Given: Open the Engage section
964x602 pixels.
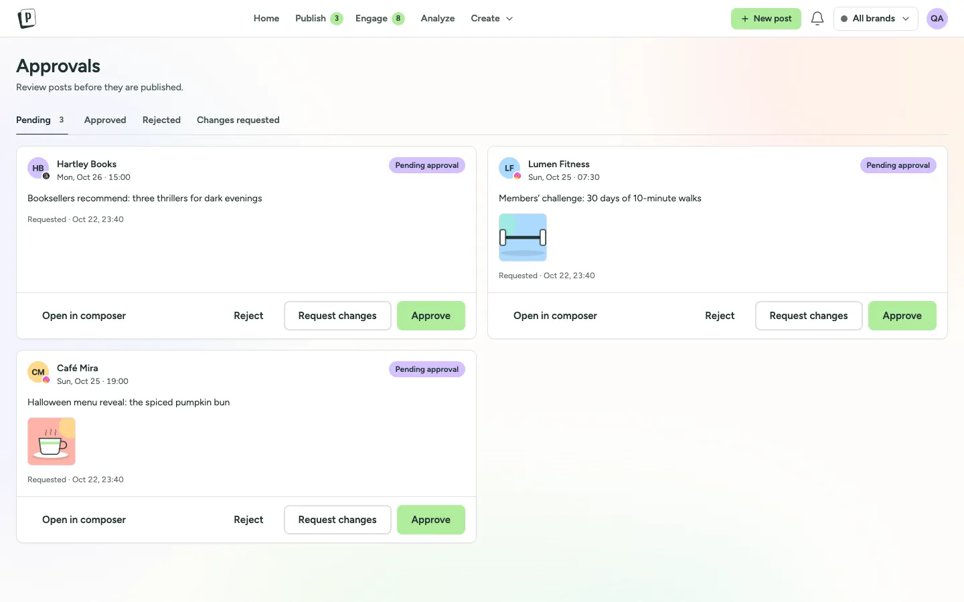Looking at the screenshot, I should click(380, 19).
